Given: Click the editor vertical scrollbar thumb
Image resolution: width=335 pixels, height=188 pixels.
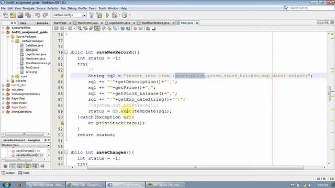Looking at the screenshot, I should pos(329,93).
